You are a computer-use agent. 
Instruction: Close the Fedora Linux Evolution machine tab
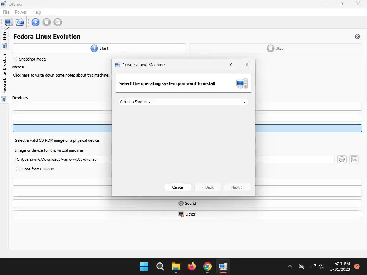pyautogui.click(x=357, y=37)
